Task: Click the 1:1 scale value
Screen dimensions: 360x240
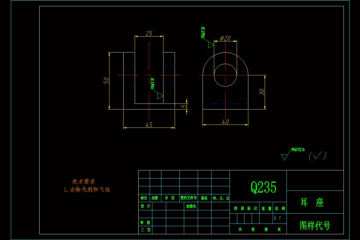Action: pyautogui.click(x=277, y=218)
